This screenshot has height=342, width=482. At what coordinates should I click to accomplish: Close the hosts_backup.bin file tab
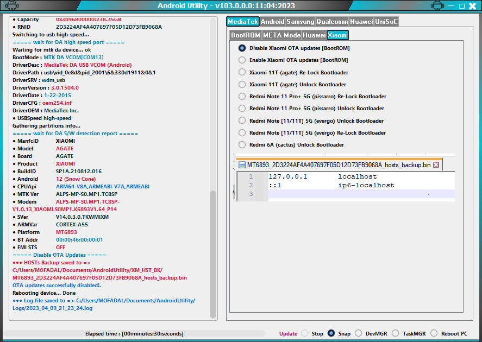coord(436,165)
